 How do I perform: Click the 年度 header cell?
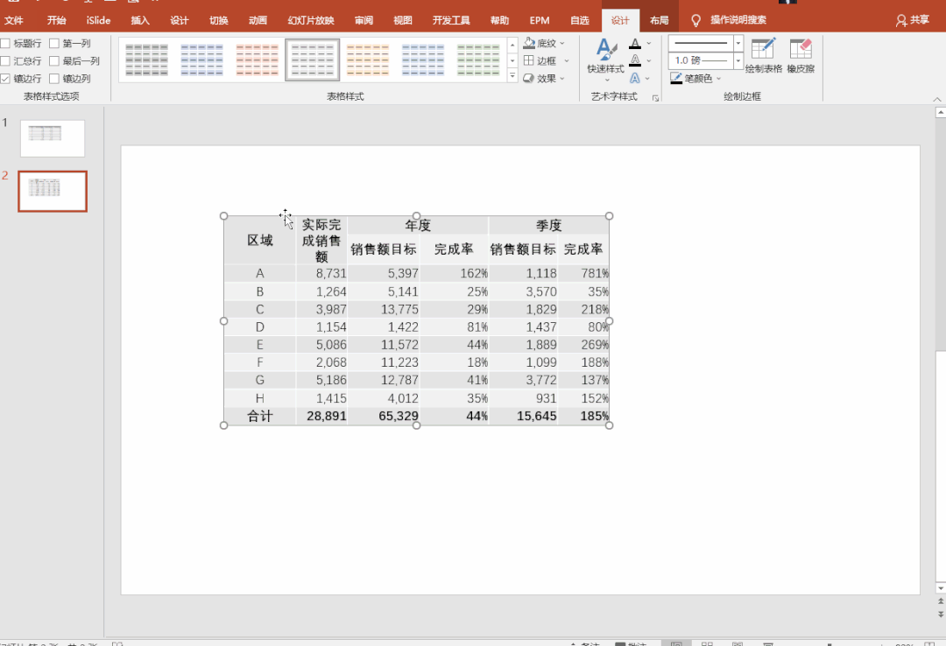418,226
